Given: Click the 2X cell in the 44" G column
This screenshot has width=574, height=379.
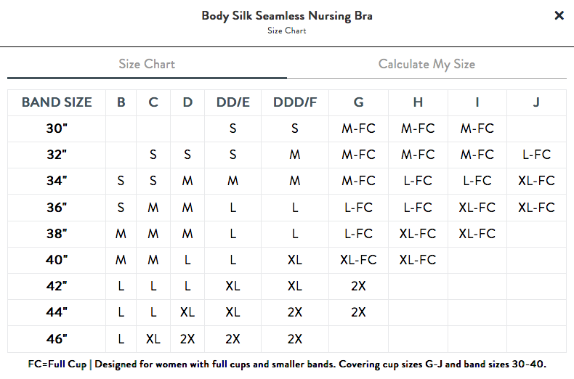Looking at the screenshot, I should coord(358,312).
